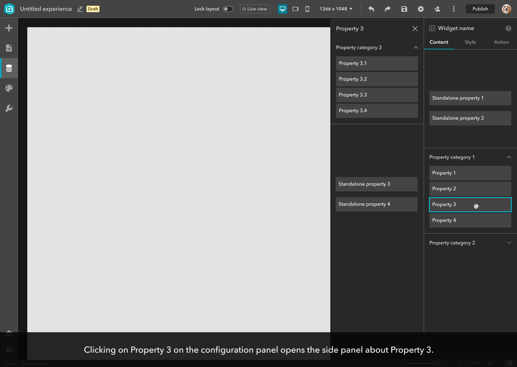Collapse Property category 1

tap(509, 157)
